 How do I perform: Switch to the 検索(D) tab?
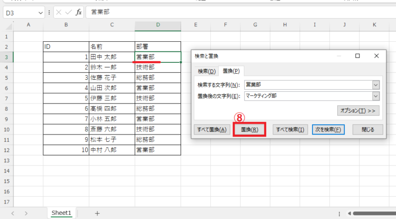coord(206,71)
